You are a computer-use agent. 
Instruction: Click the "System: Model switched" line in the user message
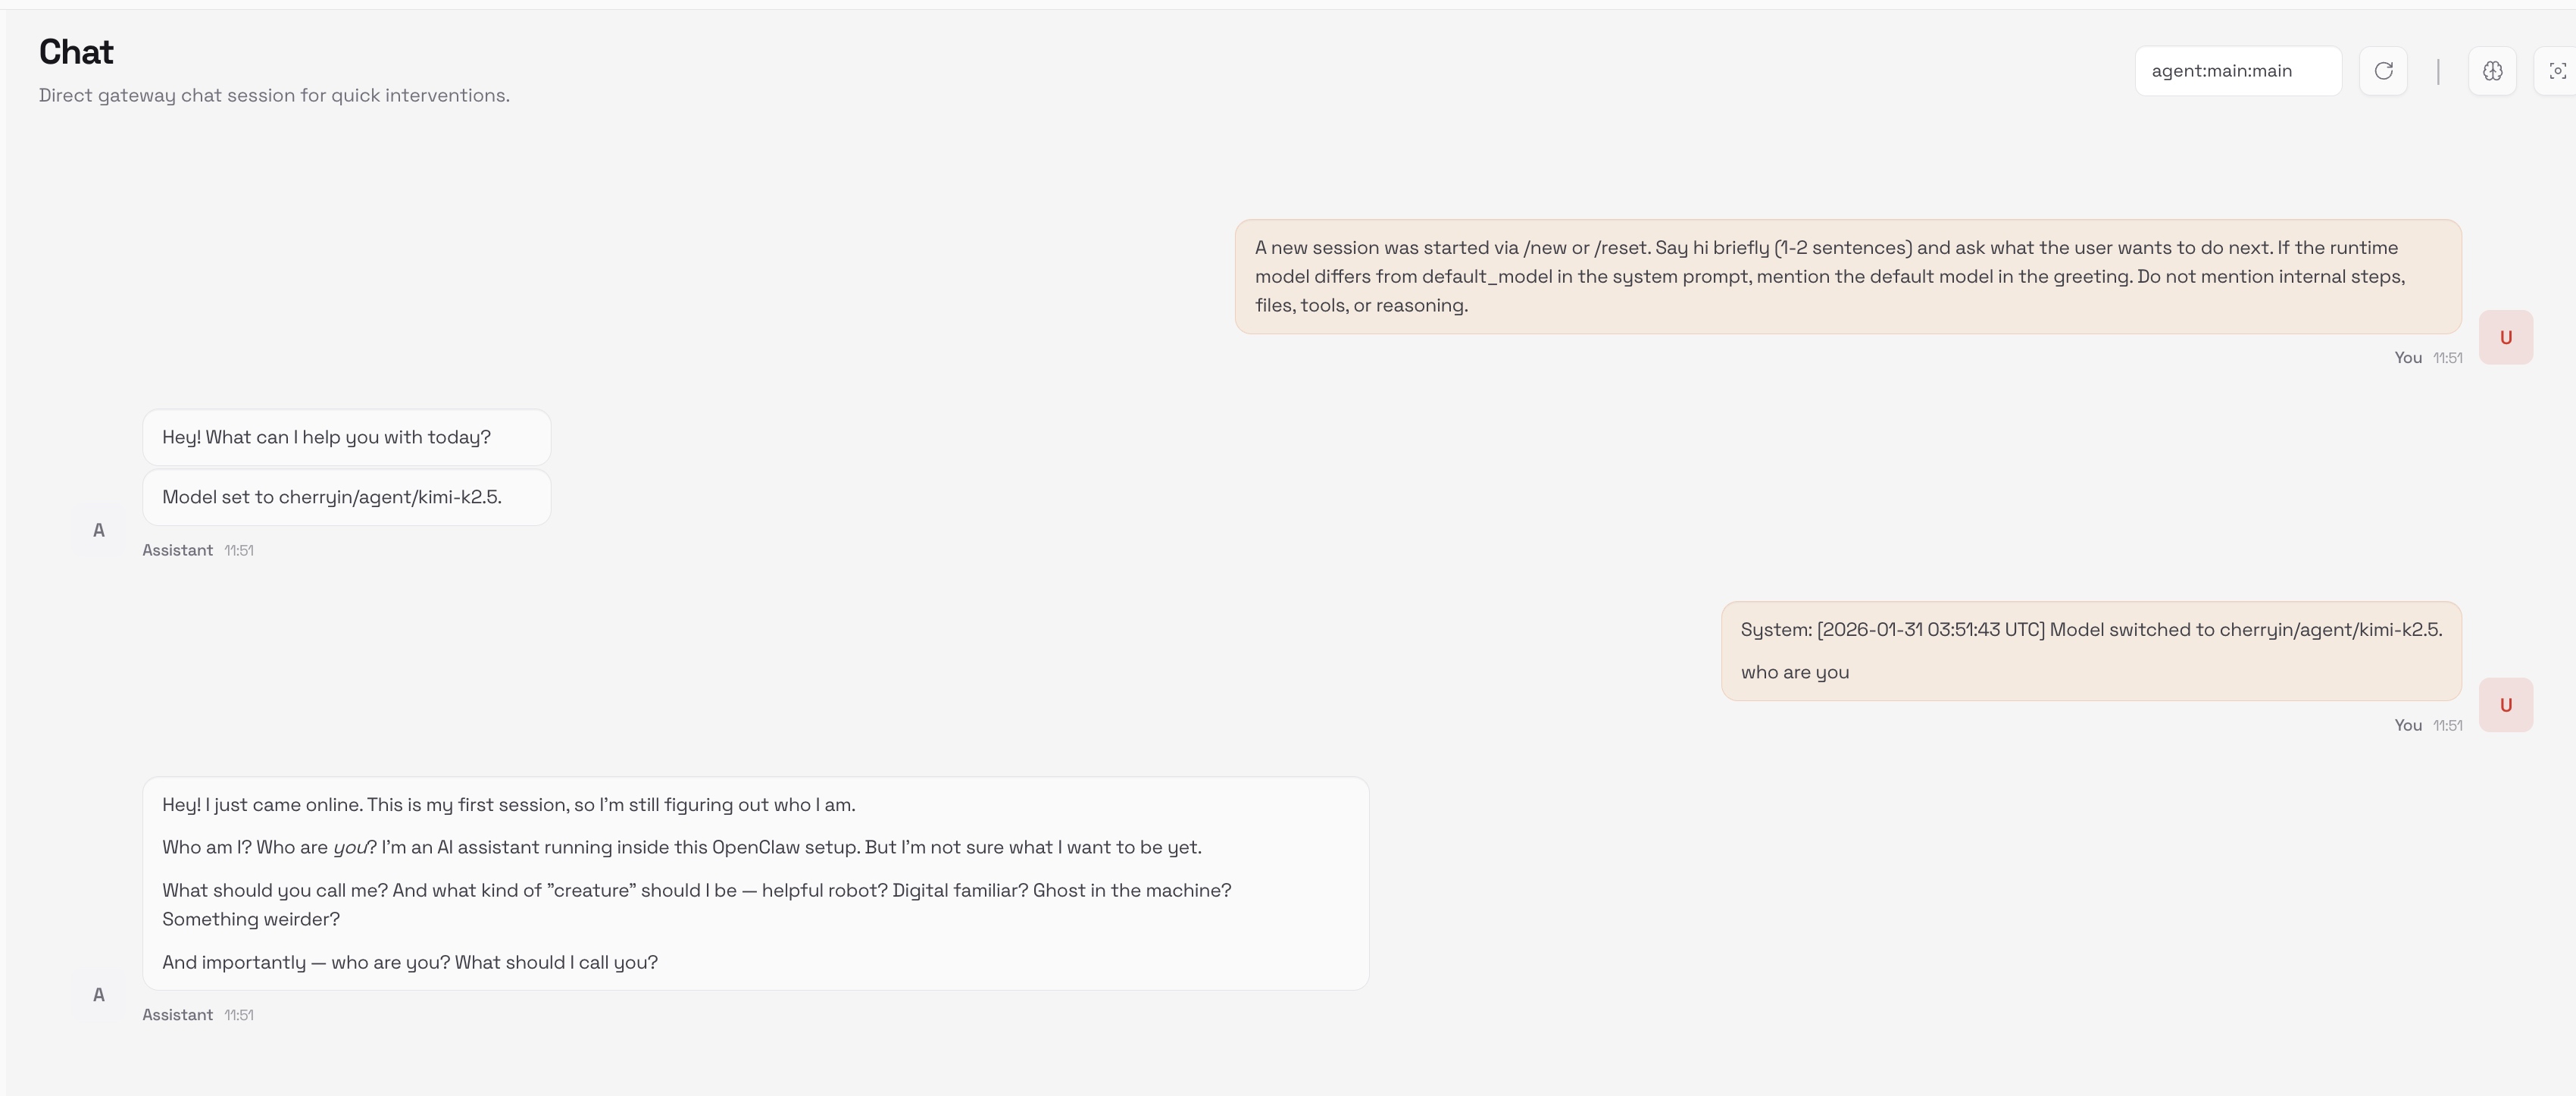point(2090,630)
